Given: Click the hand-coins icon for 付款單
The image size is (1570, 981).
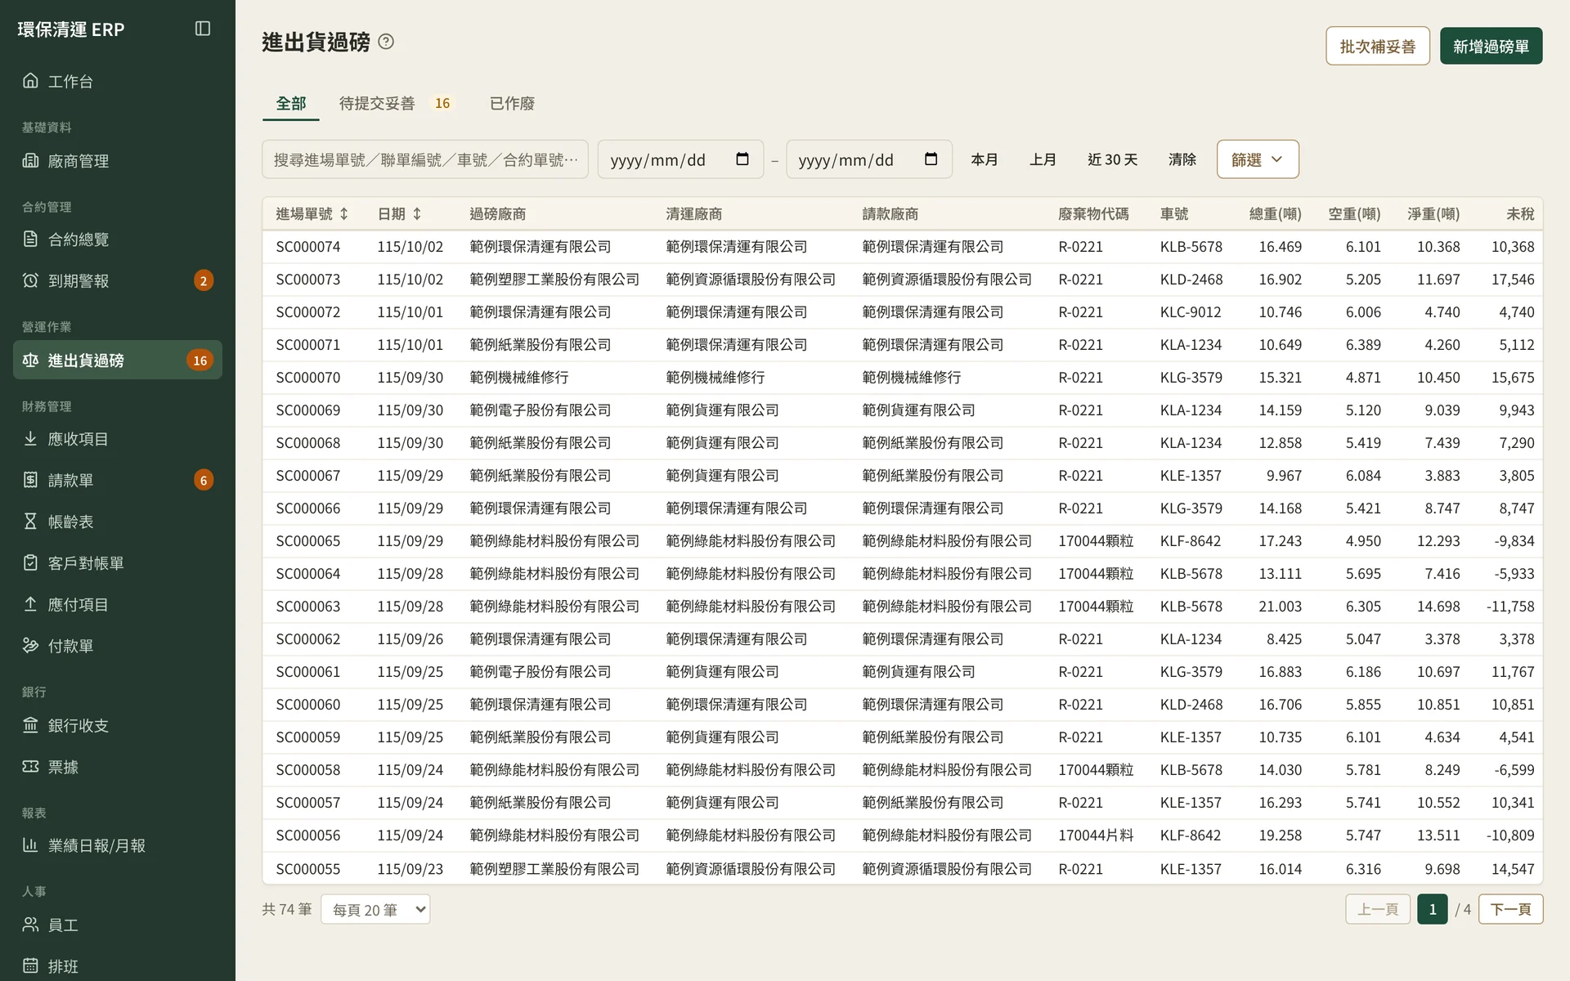Looking at the screenshot, I should tap(30, 645).
